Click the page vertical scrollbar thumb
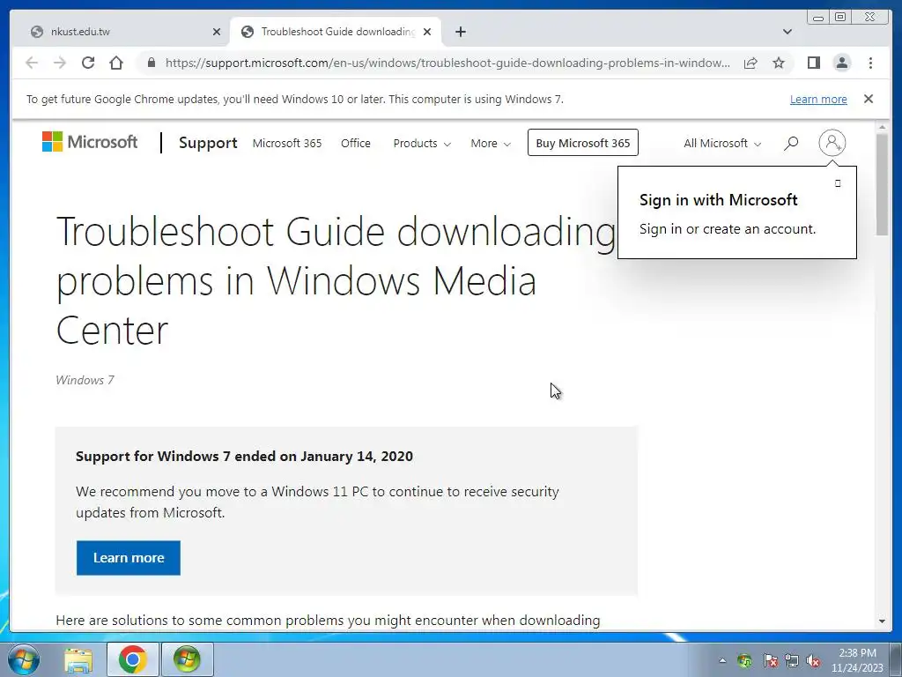Image resolution: width=902 pixels, height=677 pixels. click(882, 184)
